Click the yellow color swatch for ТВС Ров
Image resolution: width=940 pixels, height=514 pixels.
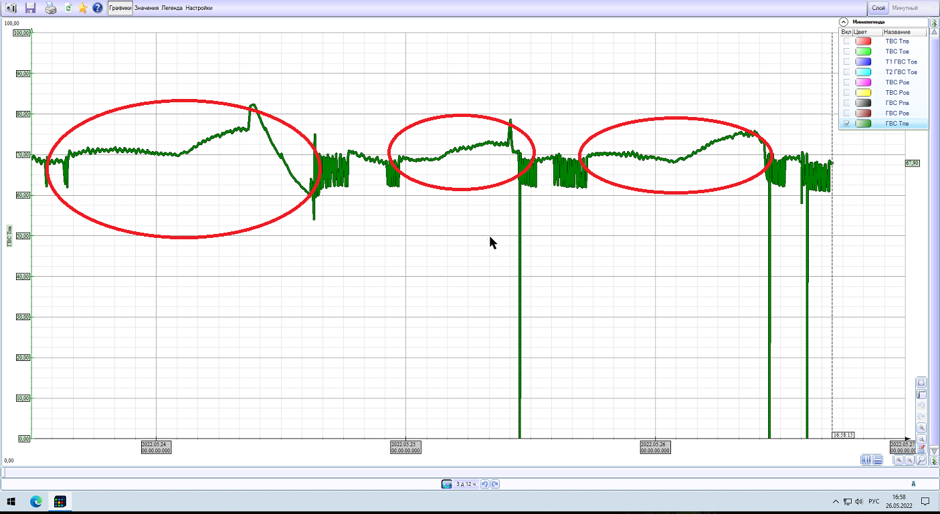pos(863,92)
